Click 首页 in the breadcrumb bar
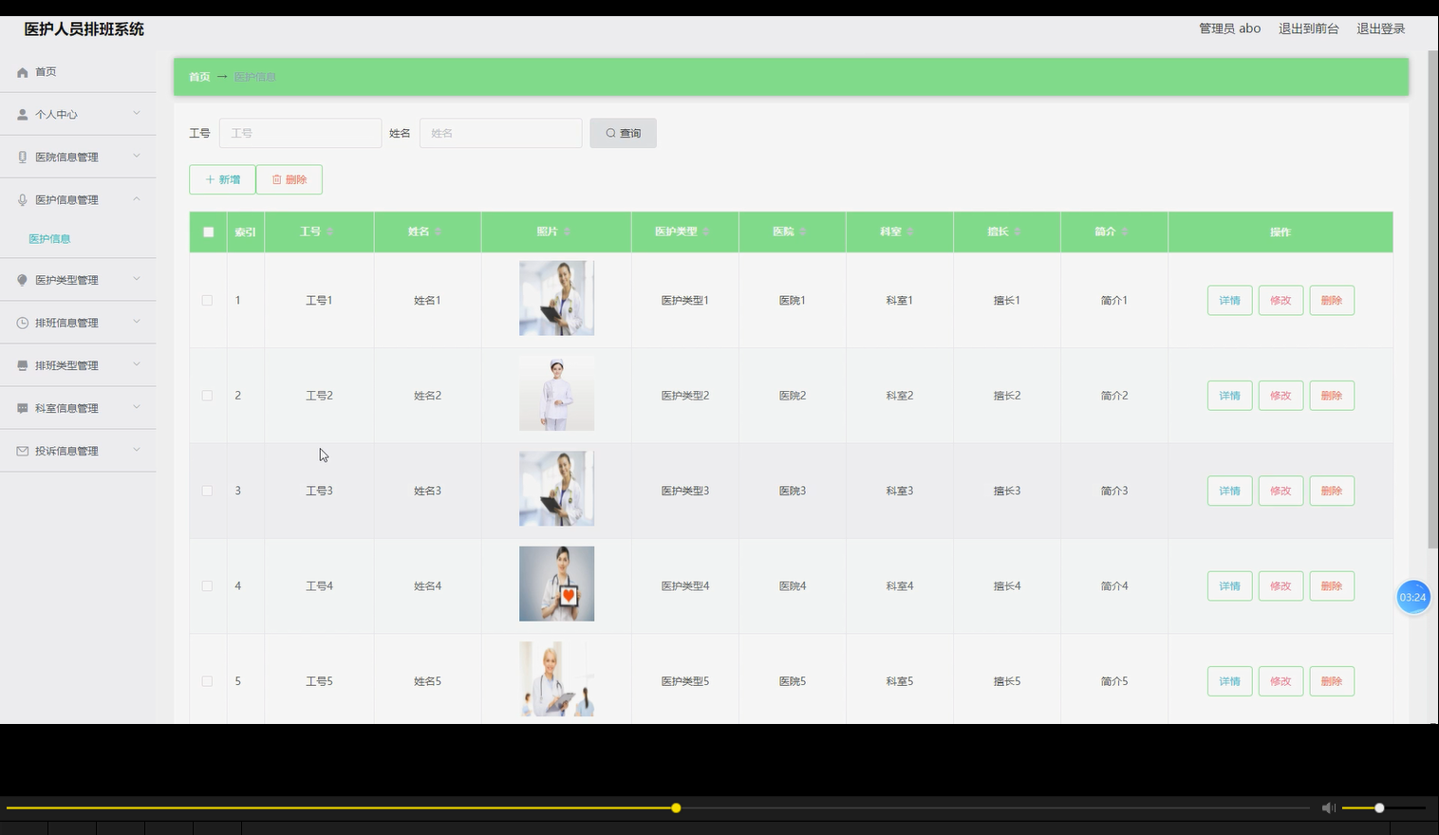The image size is (1439, 835). pos(199,77)
